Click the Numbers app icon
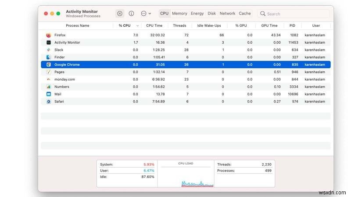 [x=49, y=87]
